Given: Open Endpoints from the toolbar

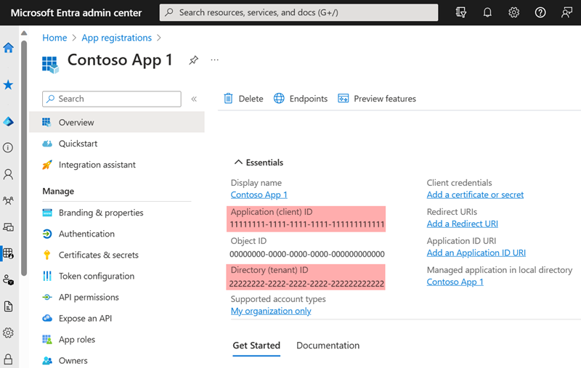Looking at the screenshot, I should click(301, 99).
